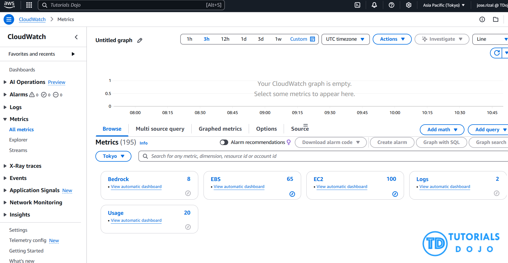The width and height of the screenshot is (508, 263).
Task: Click compass icon on Logs card
Action: [497, 193]
